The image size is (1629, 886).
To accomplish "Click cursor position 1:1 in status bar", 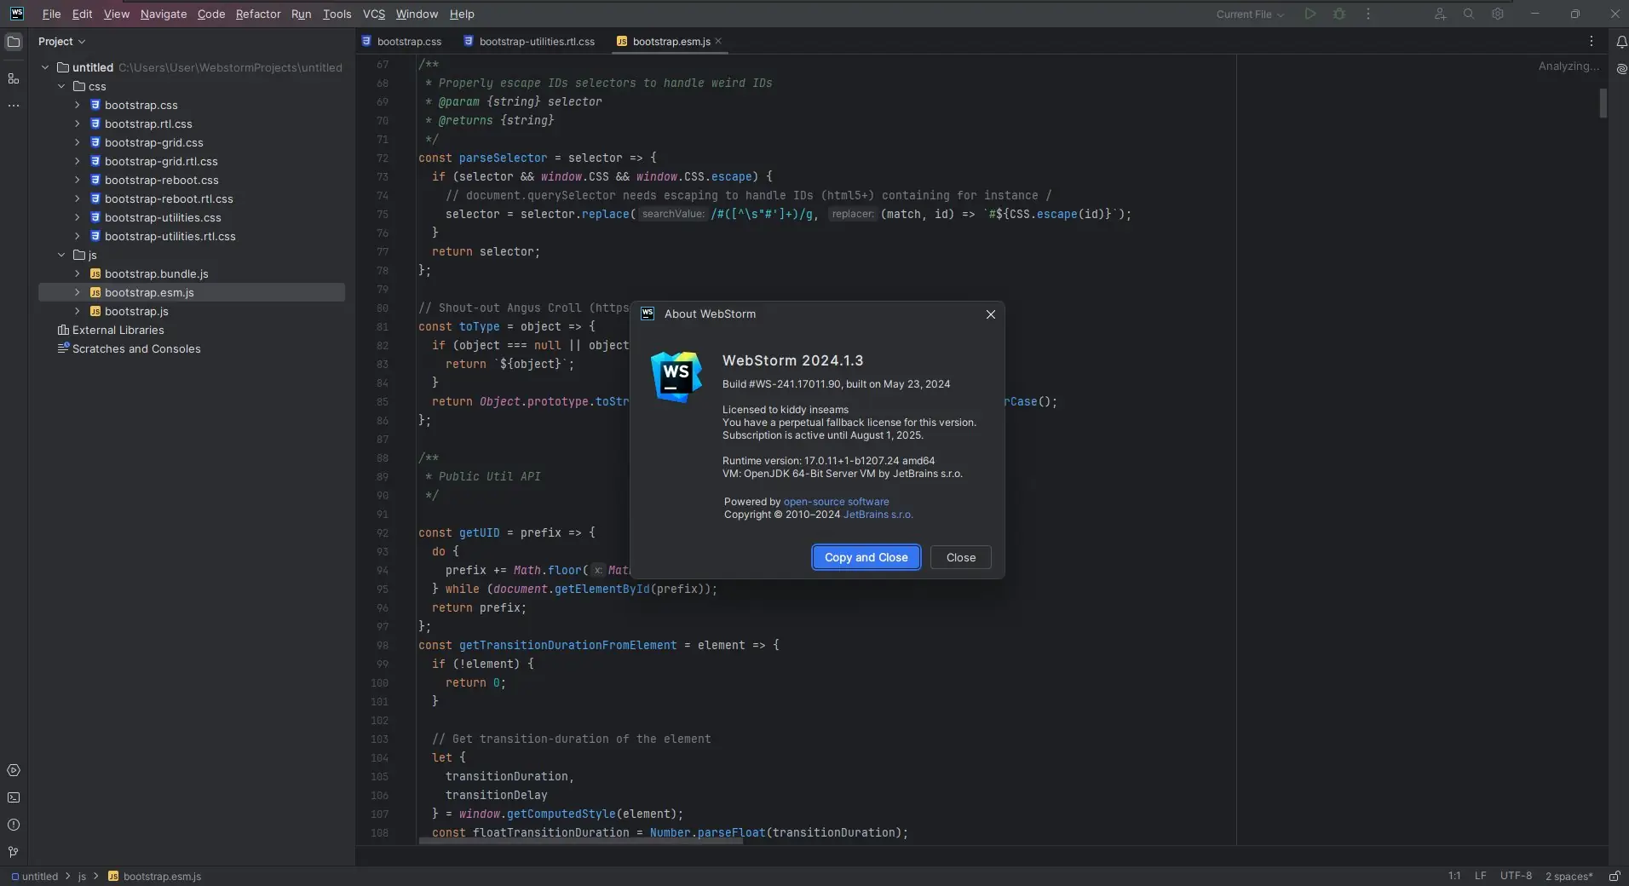I will 1454,876.
